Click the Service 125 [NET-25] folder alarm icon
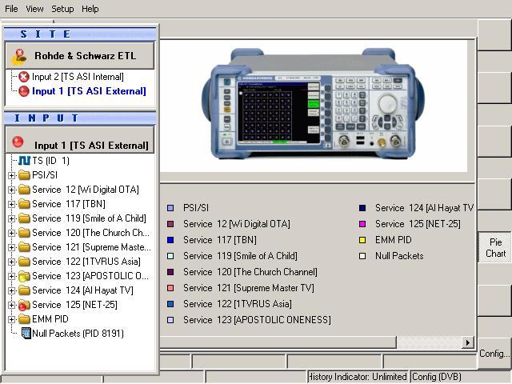512x384 pixels. tap(24, 305)
